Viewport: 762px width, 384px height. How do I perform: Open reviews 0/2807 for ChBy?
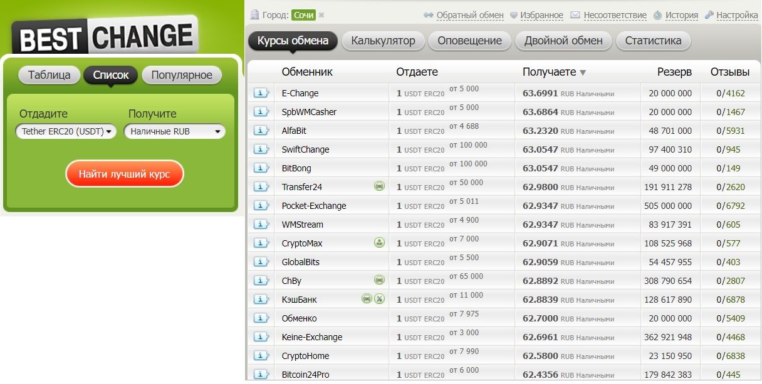click(x=731, y=281)
